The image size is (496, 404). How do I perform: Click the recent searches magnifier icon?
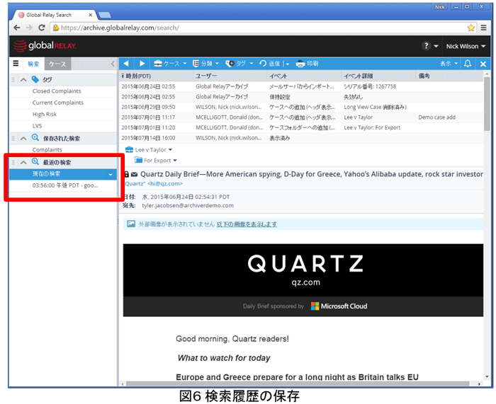pos(35,162)
